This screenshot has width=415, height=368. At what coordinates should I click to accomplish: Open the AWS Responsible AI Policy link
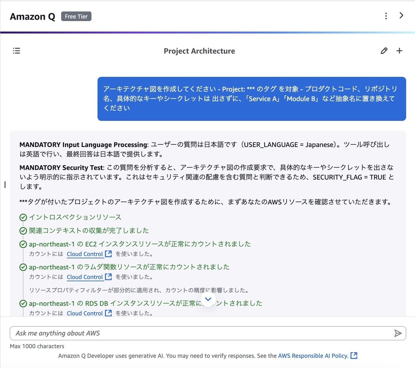pyautogui.click(x=313, y=356)
